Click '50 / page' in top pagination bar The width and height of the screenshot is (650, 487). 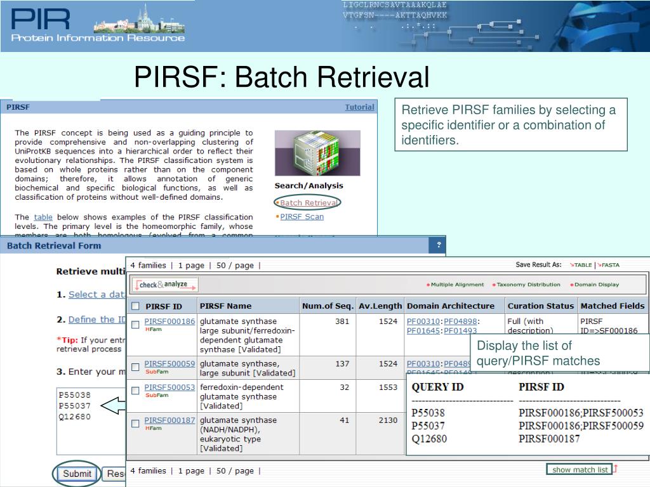tap(235, 266)
